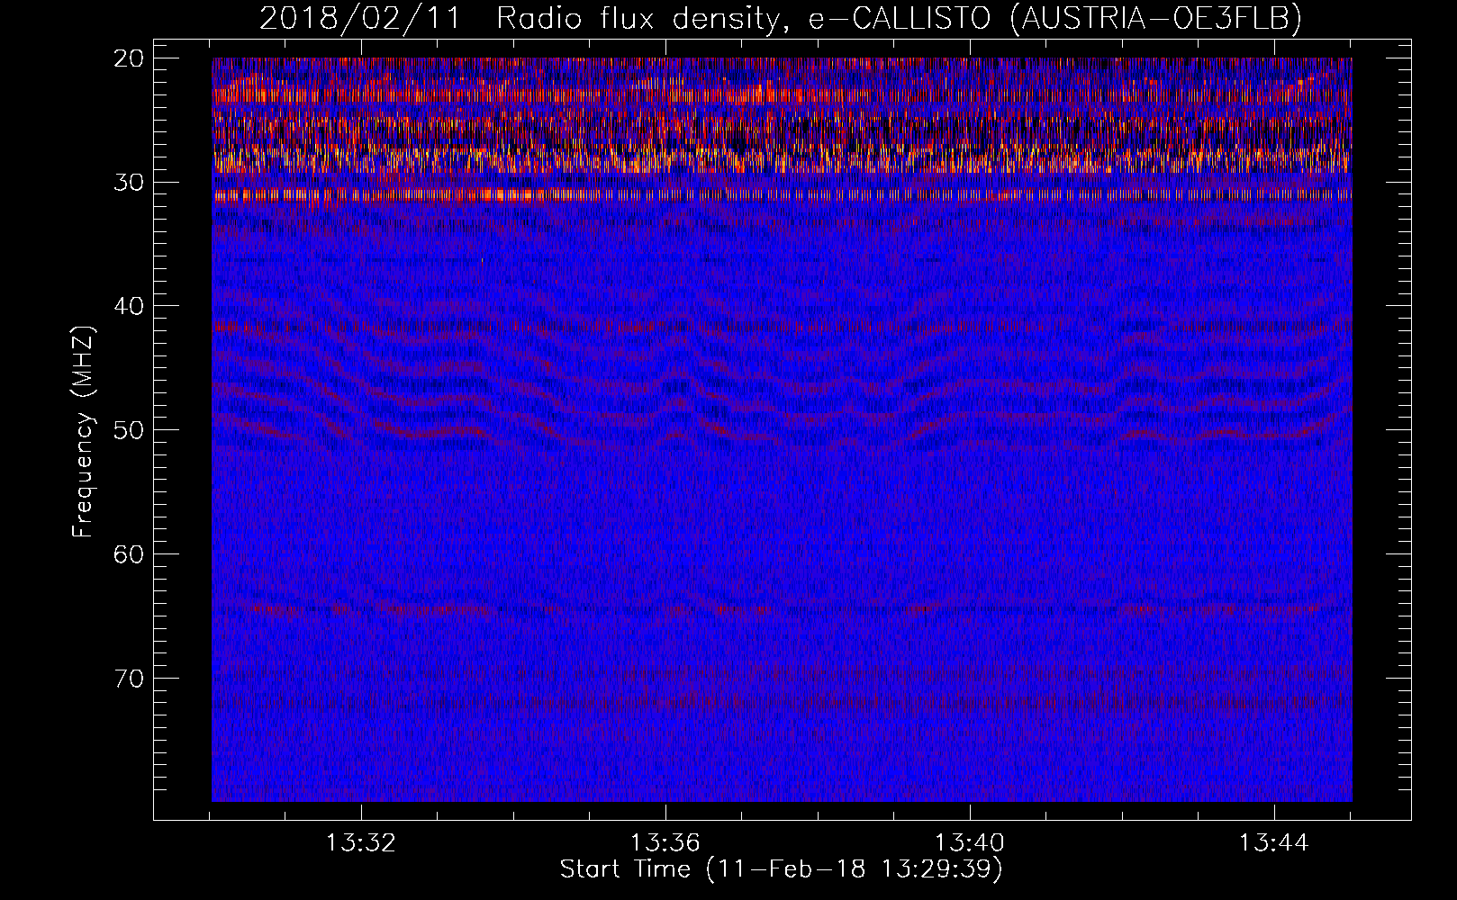Click the 13:36 time tick label

pyautogui.click(x=665, y=843)
